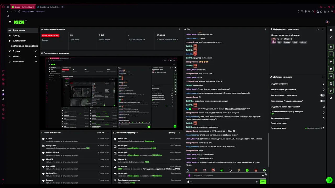Click the wrench icon in right sidebar
This screenshot has width=335, height=188.
[x=331, y=91]
